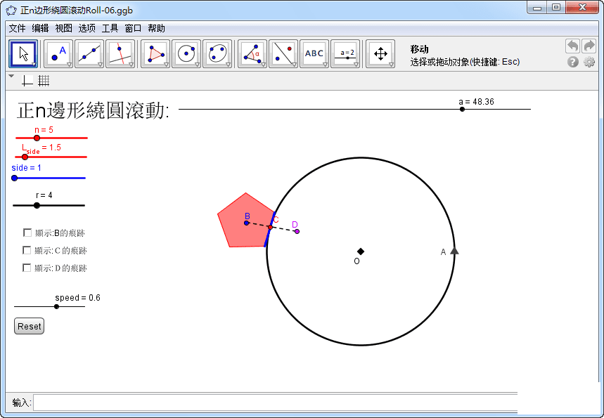This screenshot has height=418, width=604.
Task: Select the Move Graphics View tool
Action: point(380,54)
